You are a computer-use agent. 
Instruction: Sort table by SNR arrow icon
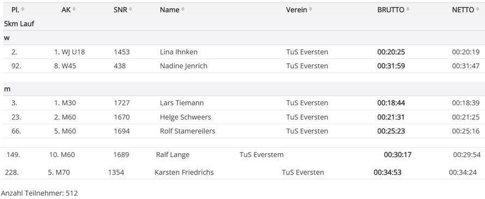click(131, 10)
